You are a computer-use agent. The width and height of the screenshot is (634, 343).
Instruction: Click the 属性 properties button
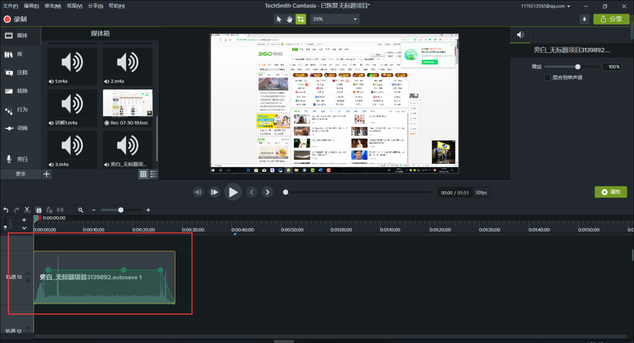click(x=611, y=192)
